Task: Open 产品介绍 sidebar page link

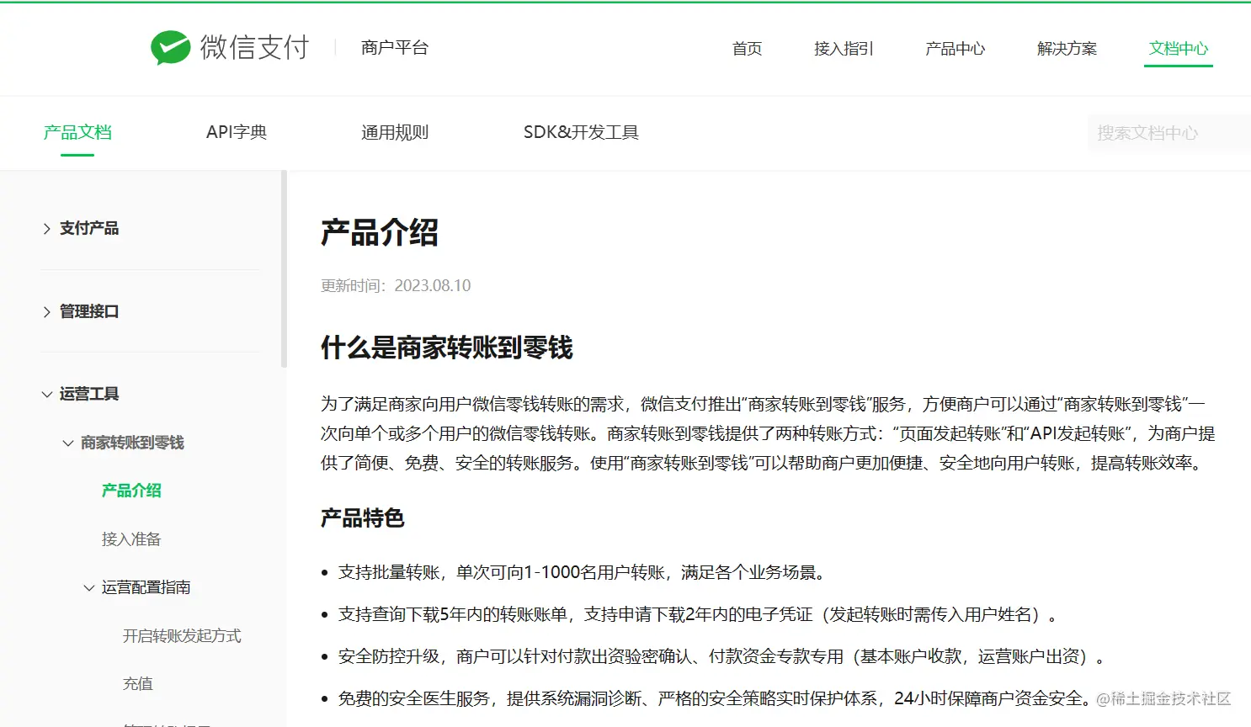Action: pos(131,491)
